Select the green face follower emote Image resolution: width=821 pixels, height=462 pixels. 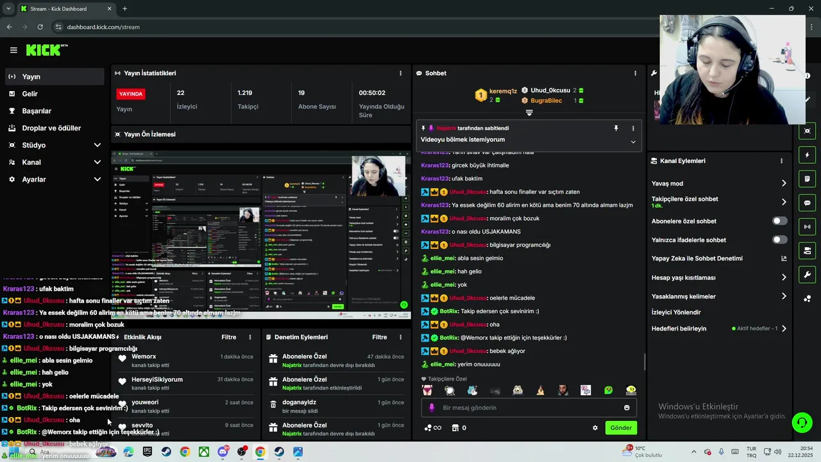[x=608, y=390]
